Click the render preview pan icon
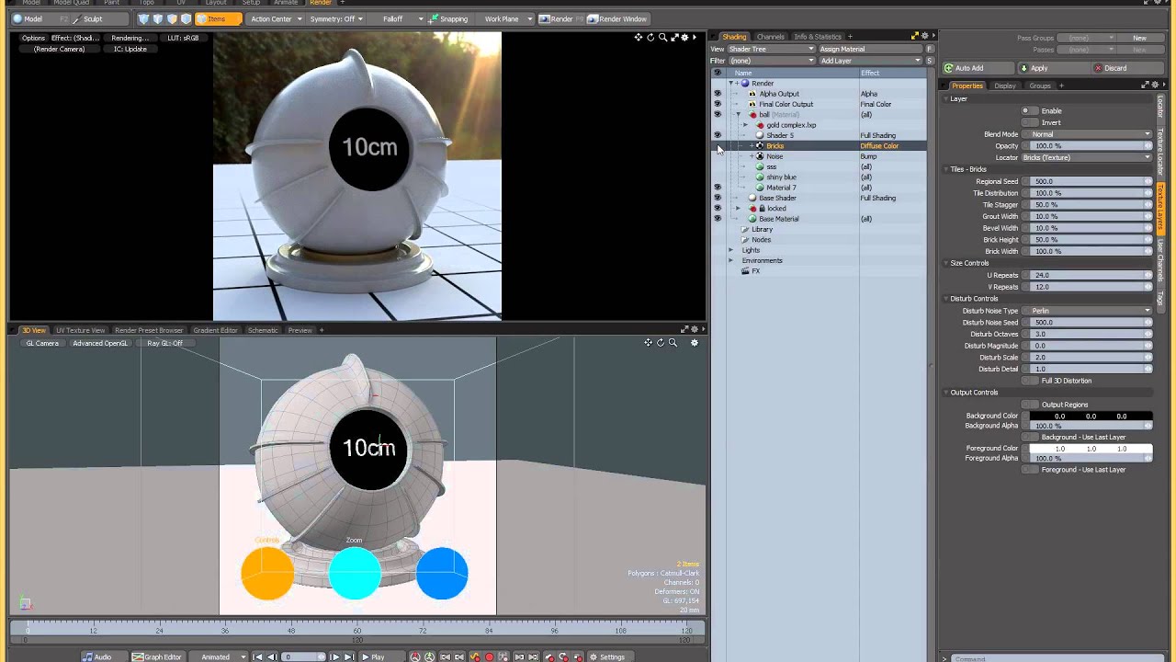The height and width of the screenshot is (662, 1176). pyautogui.click(x=639, y=38)
